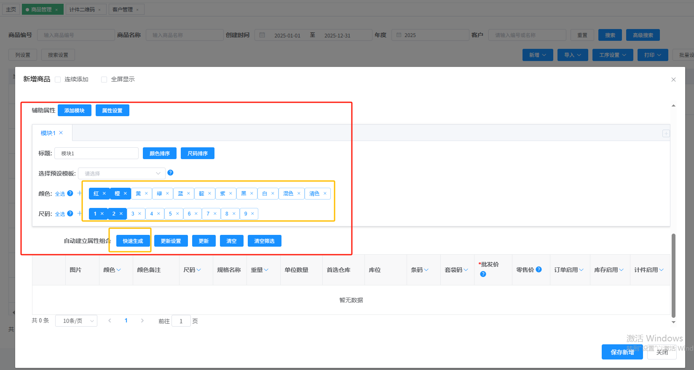Click the plus icon to add a 颜色
Screen dimensions: 694x370
click(x=80, y=193)
